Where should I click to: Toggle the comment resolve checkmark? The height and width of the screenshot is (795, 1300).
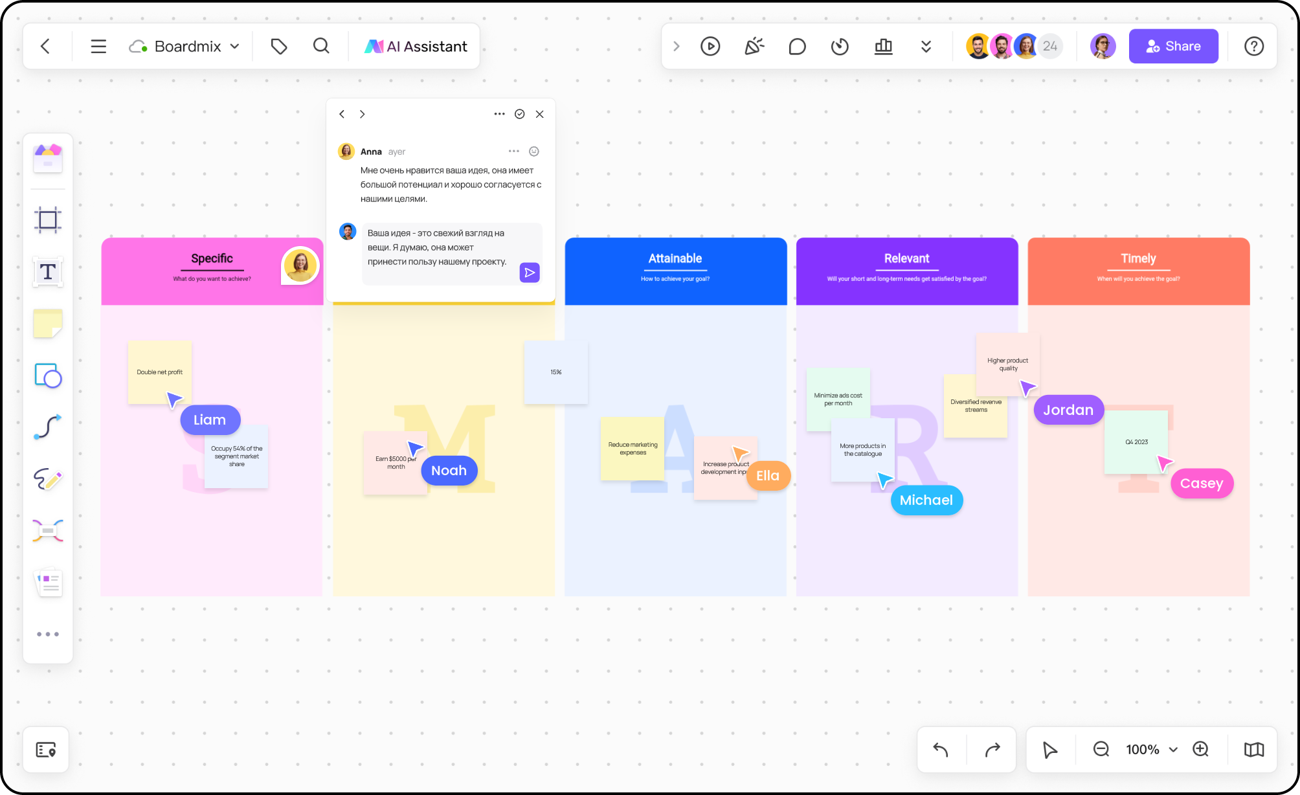[x=520, y=114]
